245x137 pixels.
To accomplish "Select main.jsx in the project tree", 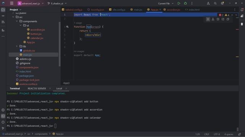I will pos(28,55).
